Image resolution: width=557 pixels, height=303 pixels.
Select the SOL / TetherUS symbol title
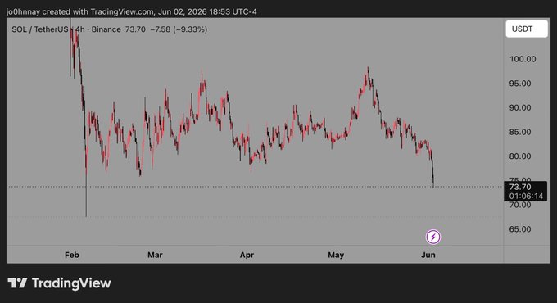pyautogui.click(x=40, y=29)
